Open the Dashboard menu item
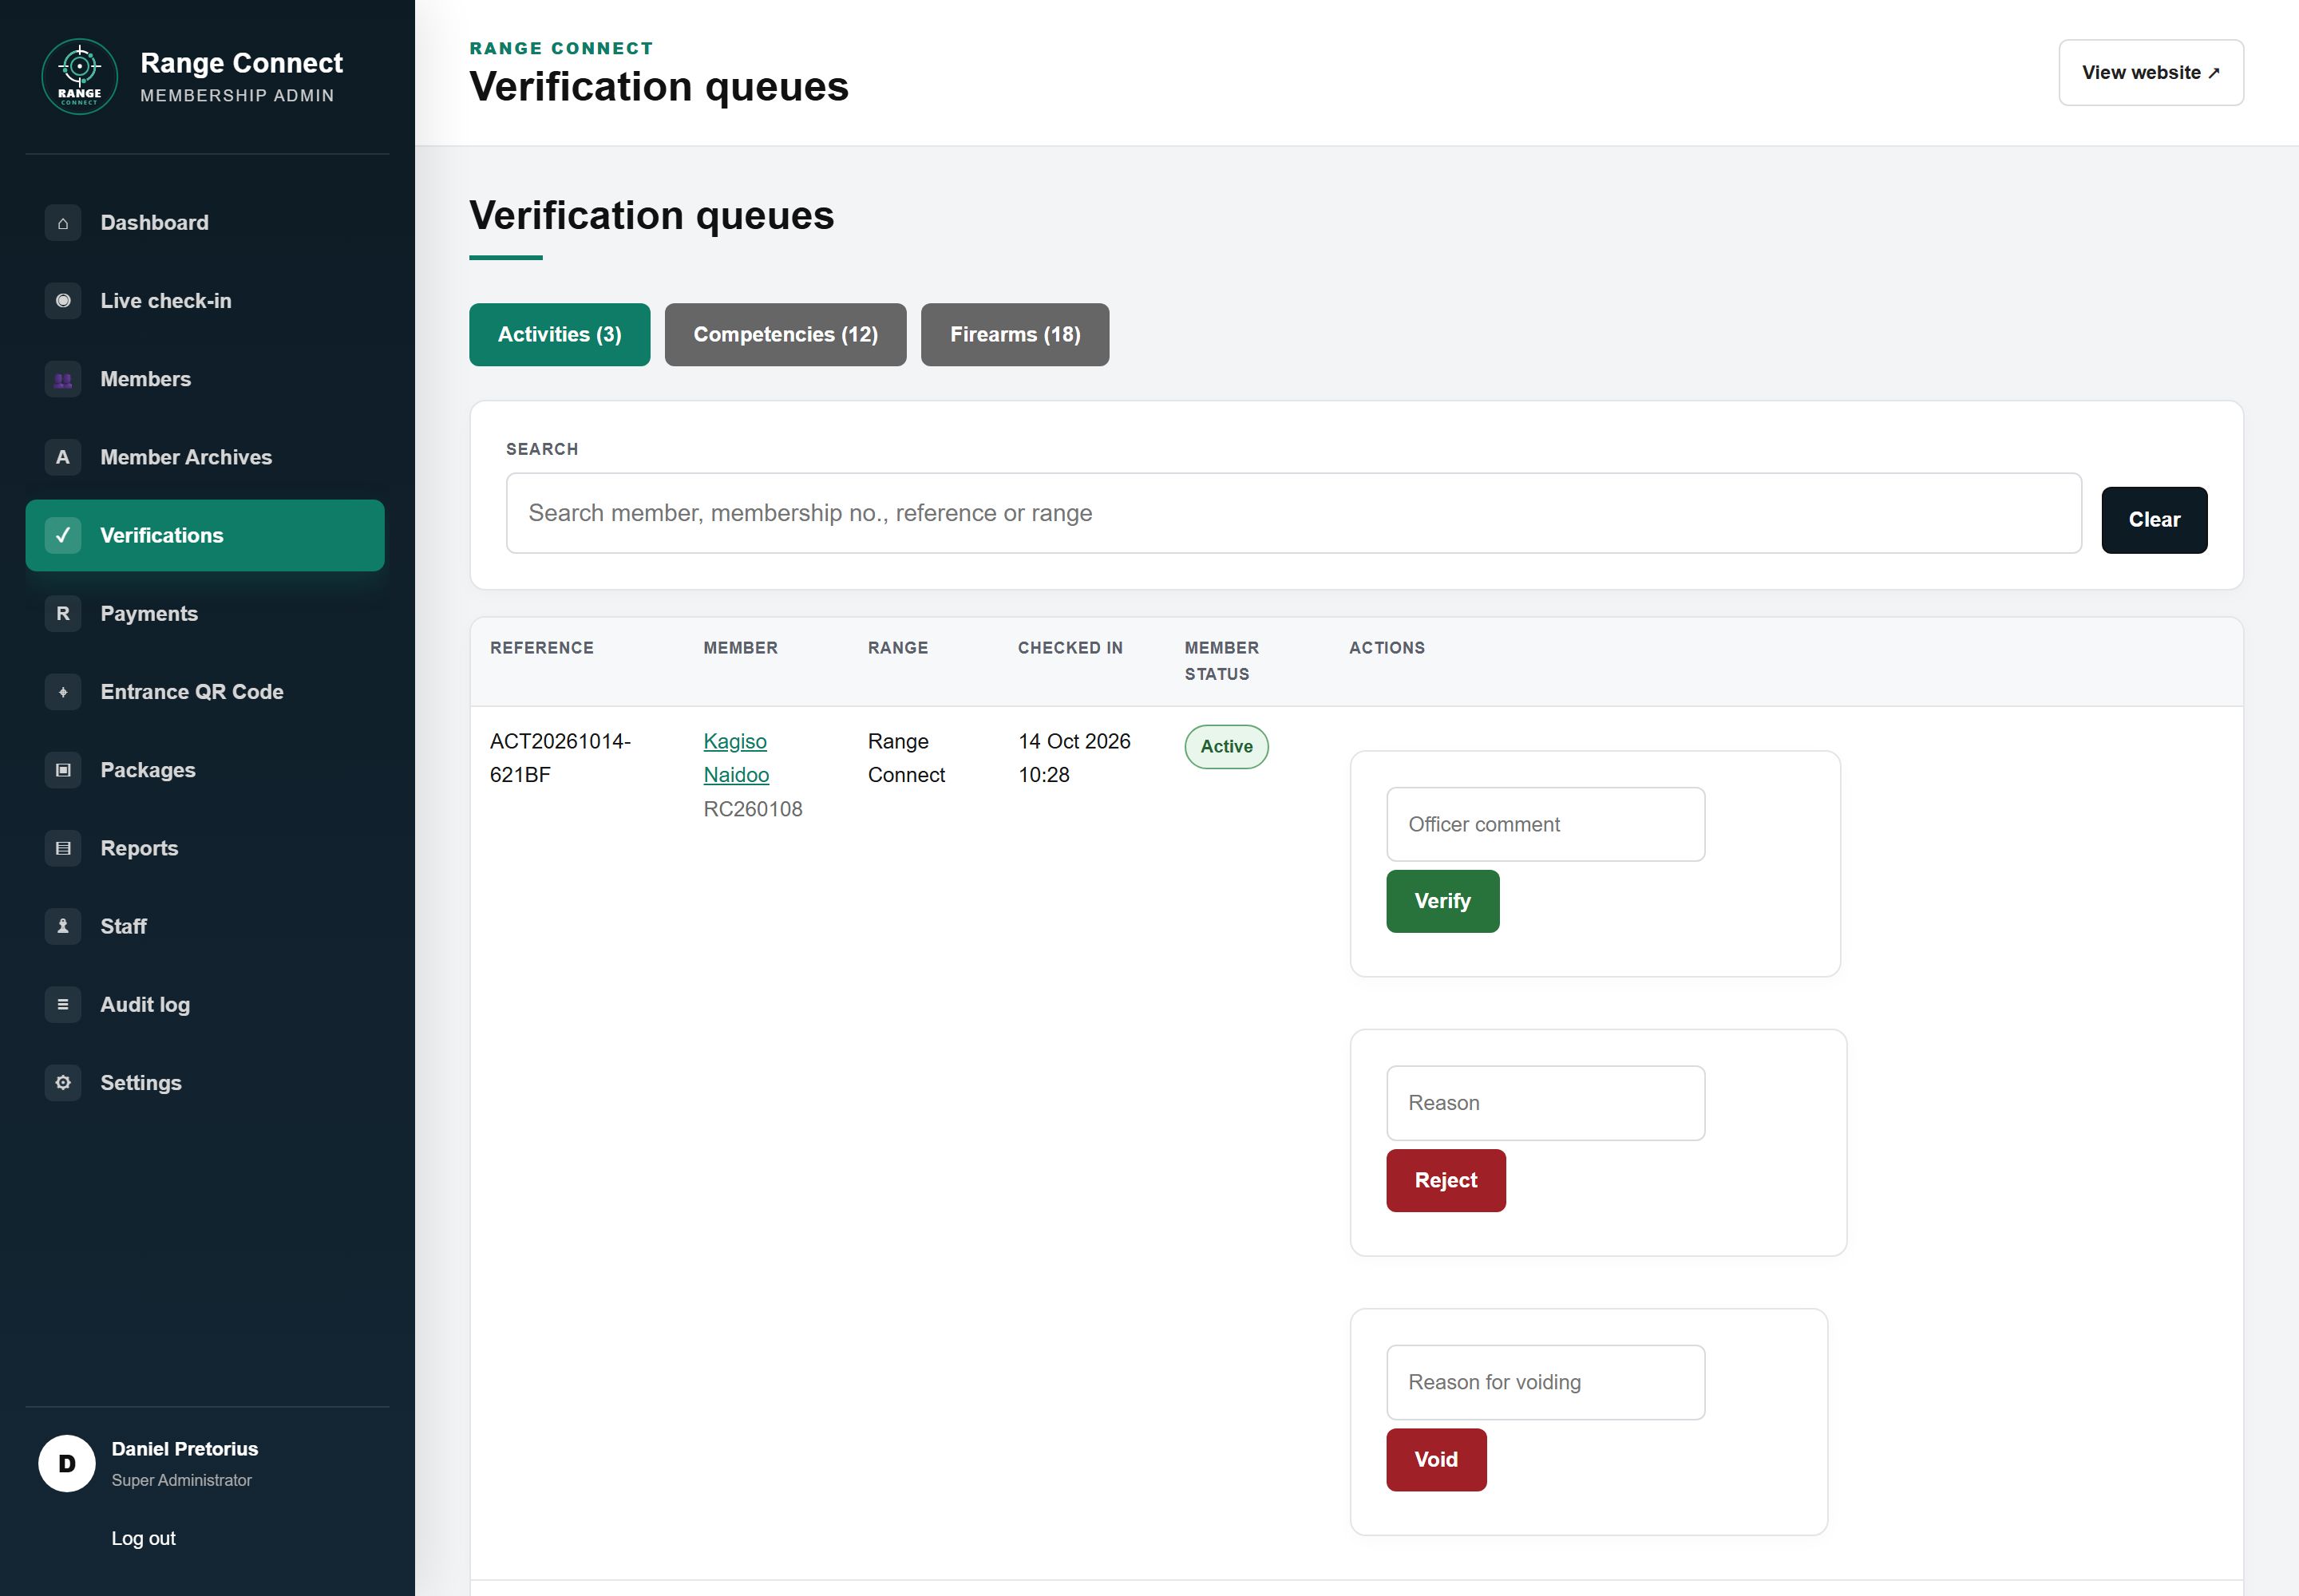The width and height of the screenshot is (2299, 1596). point(205,222)
